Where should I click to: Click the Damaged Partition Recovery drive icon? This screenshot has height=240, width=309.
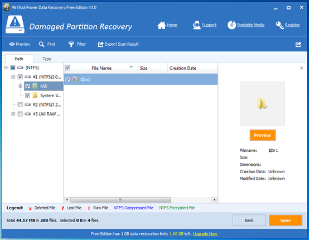click(x=15, y=24)
